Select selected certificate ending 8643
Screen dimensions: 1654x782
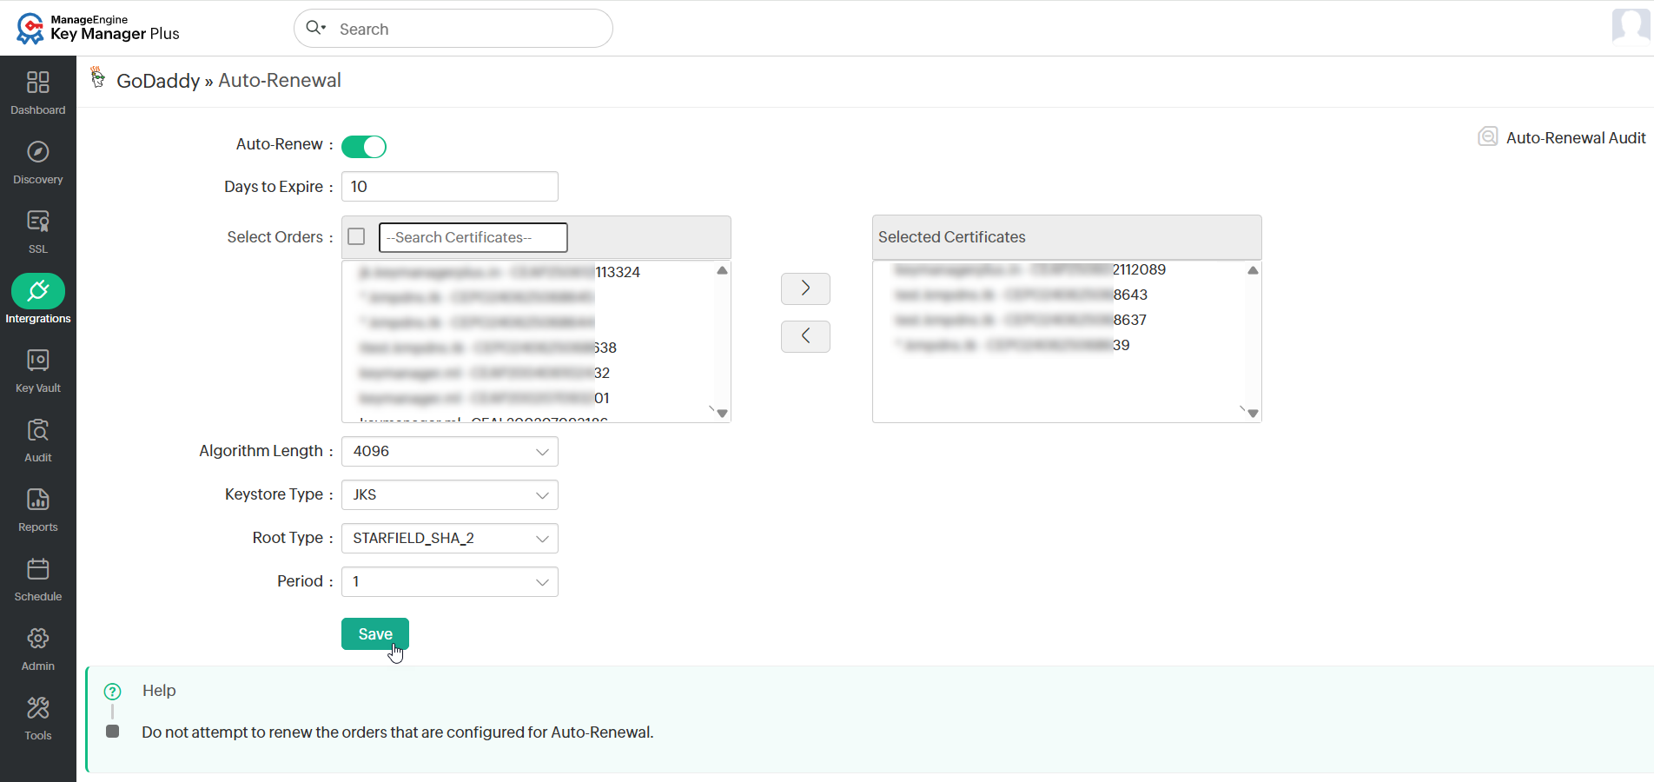(1021, 295)
